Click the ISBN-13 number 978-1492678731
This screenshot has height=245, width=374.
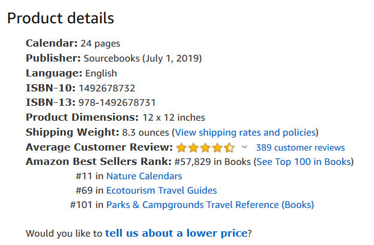click(x=117, y=103)
